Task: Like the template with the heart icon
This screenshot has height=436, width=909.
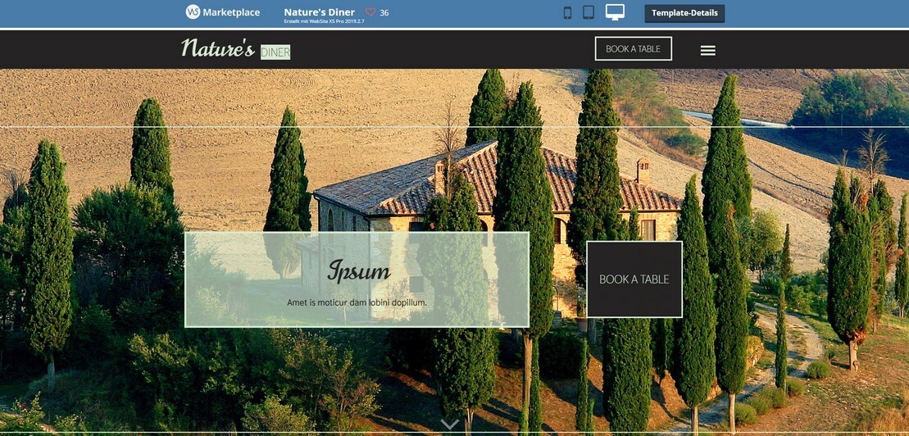Action: 370,12
